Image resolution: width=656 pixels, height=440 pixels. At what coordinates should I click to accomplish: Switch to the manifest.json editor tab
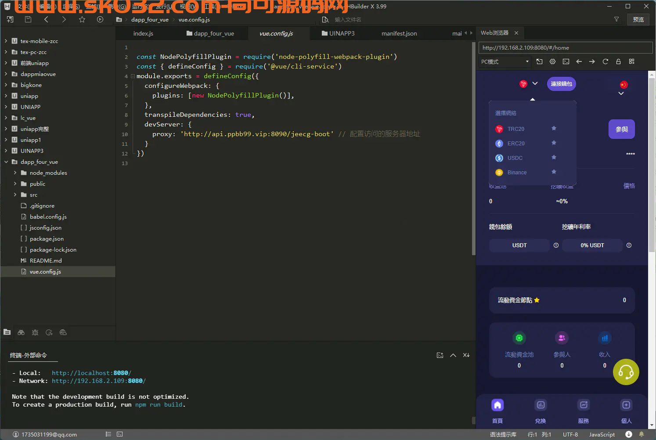coord(399,33)
